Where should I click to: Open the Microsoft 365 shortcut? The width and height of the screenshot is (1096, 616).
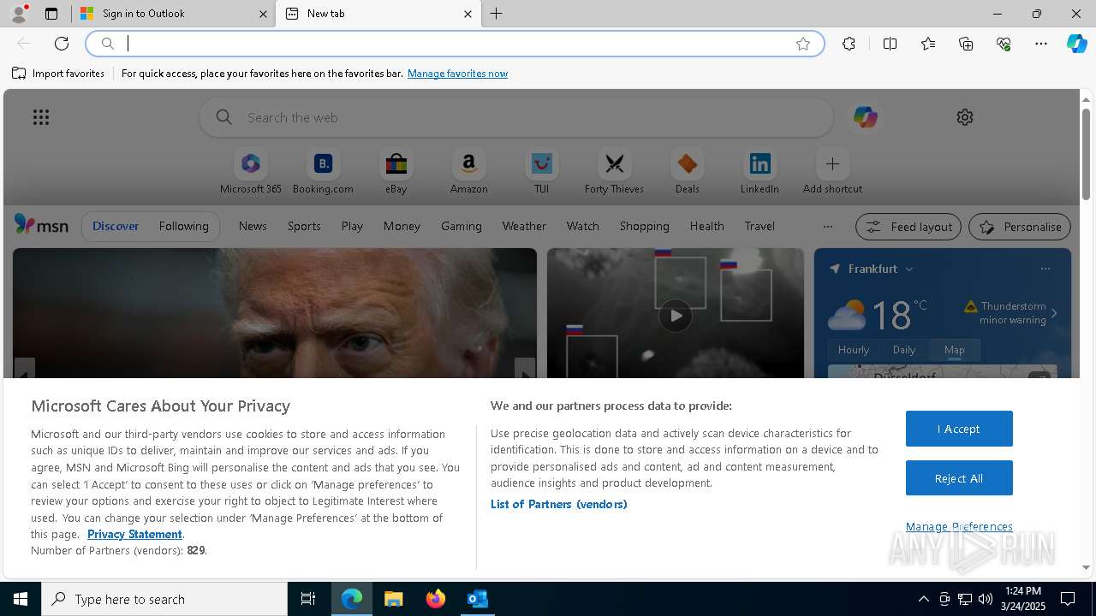tap(250, 172)
